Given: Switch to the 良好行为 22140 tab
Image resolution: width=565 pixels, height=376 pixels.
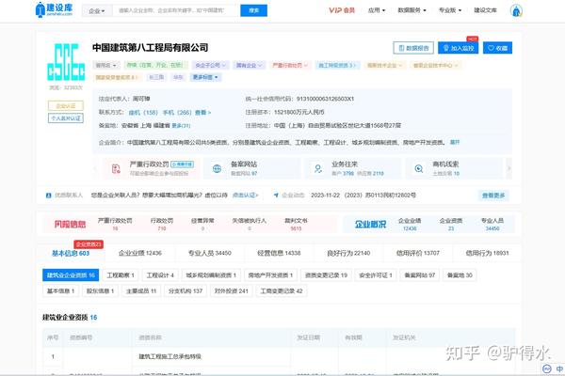Looking at the screenshot, I should click(348, 253).
